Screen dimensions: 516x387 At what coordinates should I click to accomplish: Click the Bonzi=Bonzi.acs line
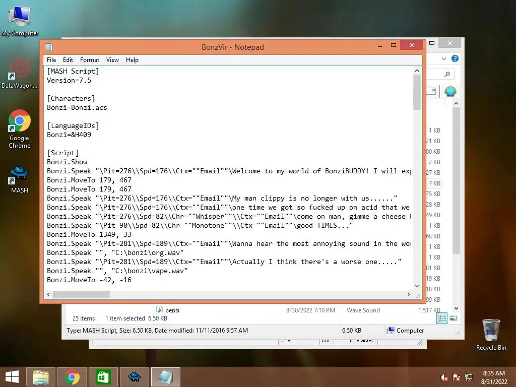click(77, 108)
